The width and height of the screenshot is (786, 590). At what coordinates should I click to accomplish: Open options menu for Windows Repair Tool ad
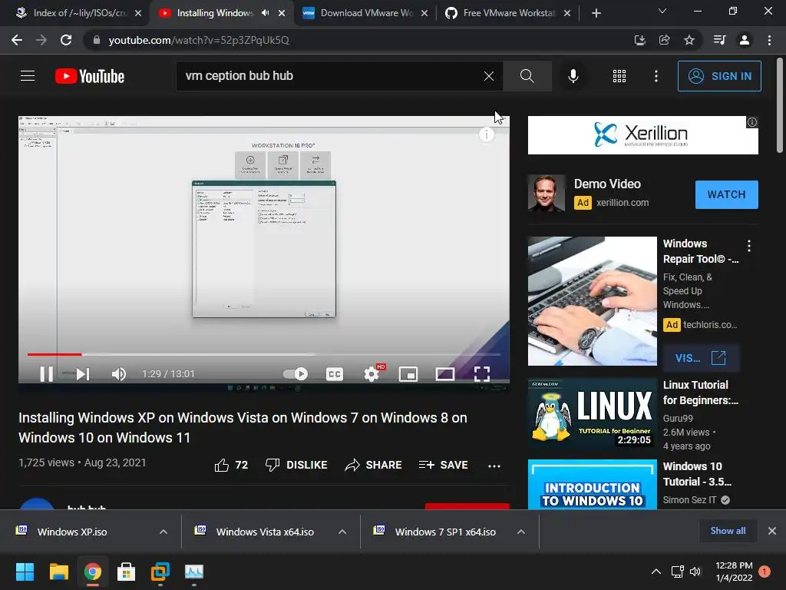pyautogui.click(x=749, y=245)
